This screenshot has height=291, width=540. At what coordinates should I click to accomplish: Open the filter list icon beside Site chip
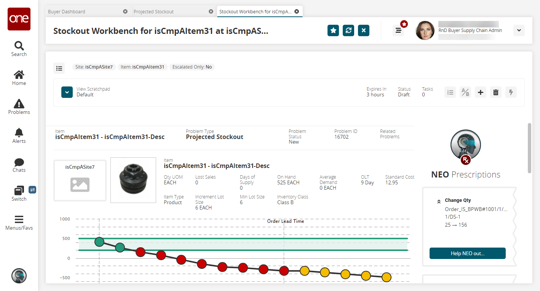59,68
